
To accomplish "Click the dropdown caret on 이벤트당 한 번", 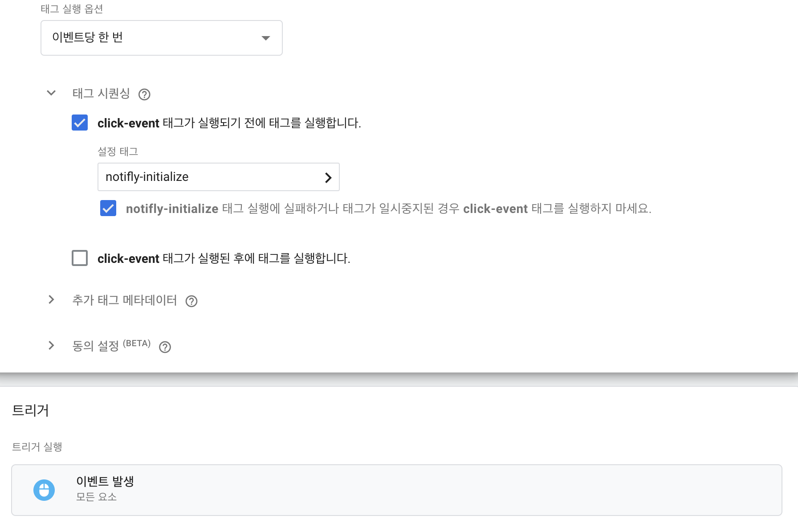I will coord(265,38).
